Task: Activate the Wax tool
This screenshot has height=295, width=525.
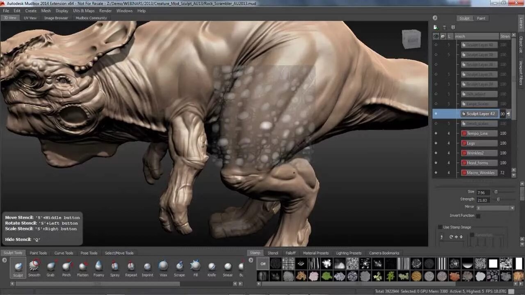Action: coord(163,268)
